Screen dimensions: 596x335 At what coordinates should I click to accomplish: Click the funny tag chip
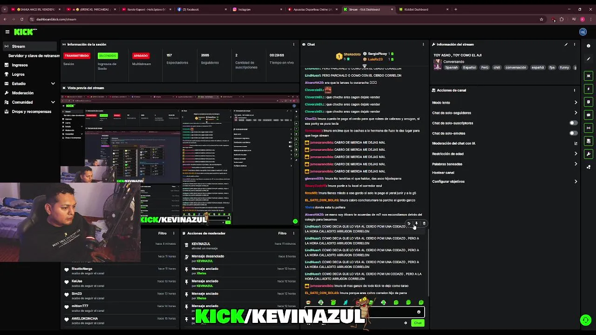pyautogui.click(x=564, y=67)
